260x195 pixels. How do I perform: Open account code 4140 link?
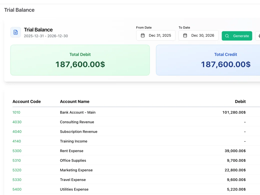16,141
